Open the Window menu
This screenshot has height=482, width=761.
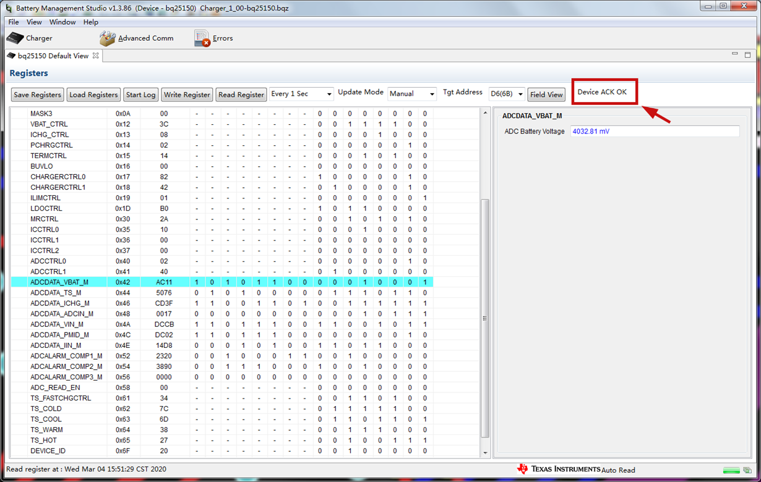[x=62, y=22]
